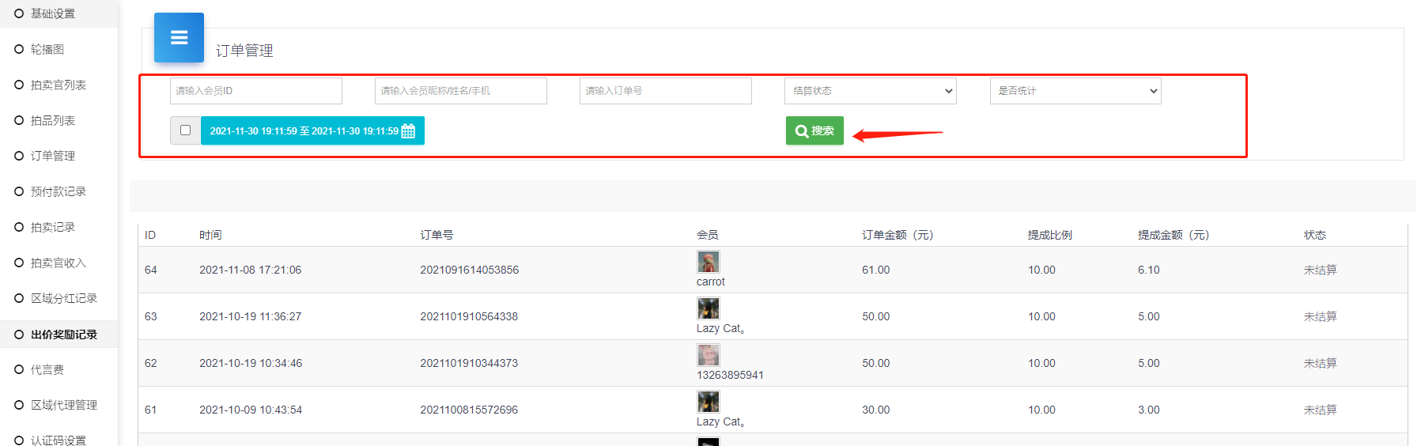Click the circle icon beside 拍卖官收入
The image size is (1421, 446).
coord(19,263)
